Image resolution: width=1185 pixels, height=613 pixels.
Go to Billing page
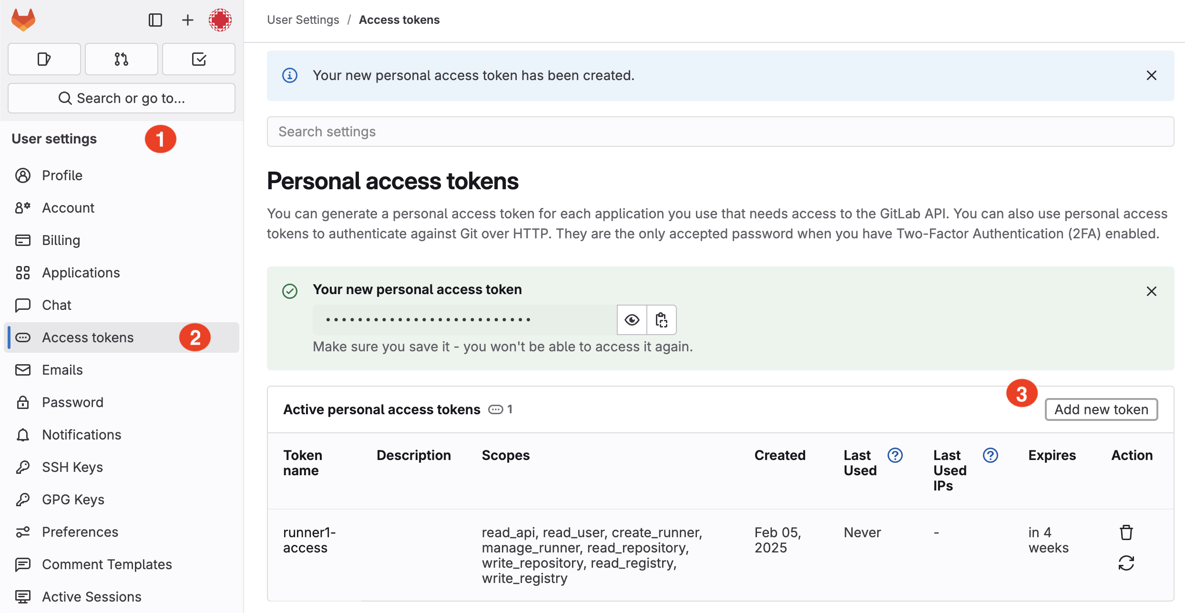(x=122, y=240)
